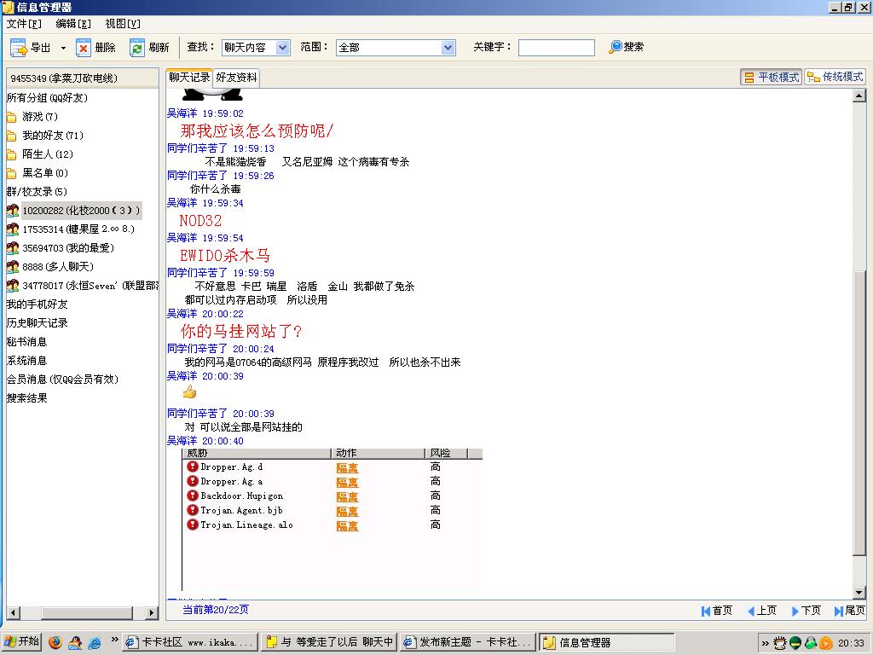Click the threat list screenshot image
Screen dimensions: 873x655
pyautogui.click(x=332, y=519)
